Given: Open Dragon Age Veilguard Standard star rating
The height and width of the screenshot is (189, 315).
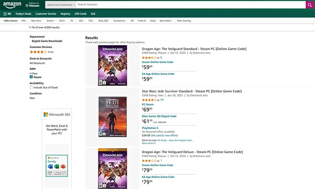Looking at the screenshot, I should tap(151, 57).
